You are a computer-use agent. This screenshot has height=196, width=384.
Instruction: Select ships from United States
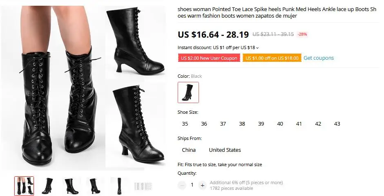(x=225, y=150)
